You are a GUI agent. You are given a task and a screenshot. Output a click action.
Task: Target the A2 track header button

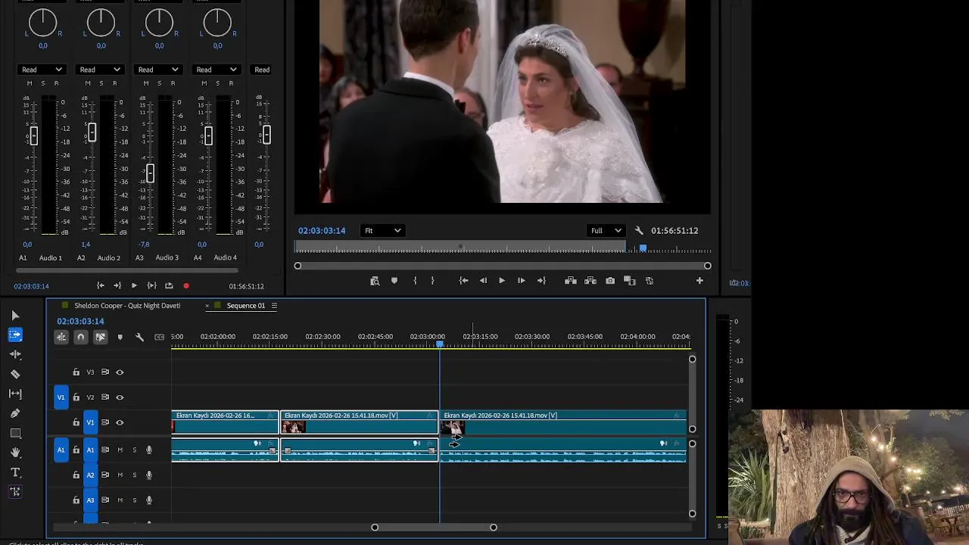coord(90,475)
